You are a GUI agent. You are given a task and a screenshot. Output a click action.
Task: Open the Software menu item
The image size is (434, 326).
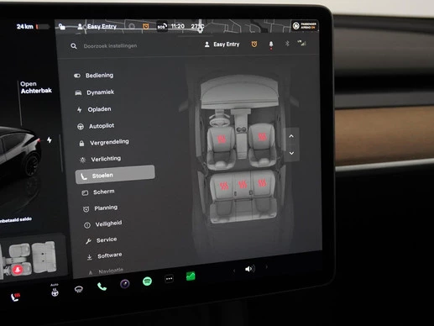click(104, 256)
